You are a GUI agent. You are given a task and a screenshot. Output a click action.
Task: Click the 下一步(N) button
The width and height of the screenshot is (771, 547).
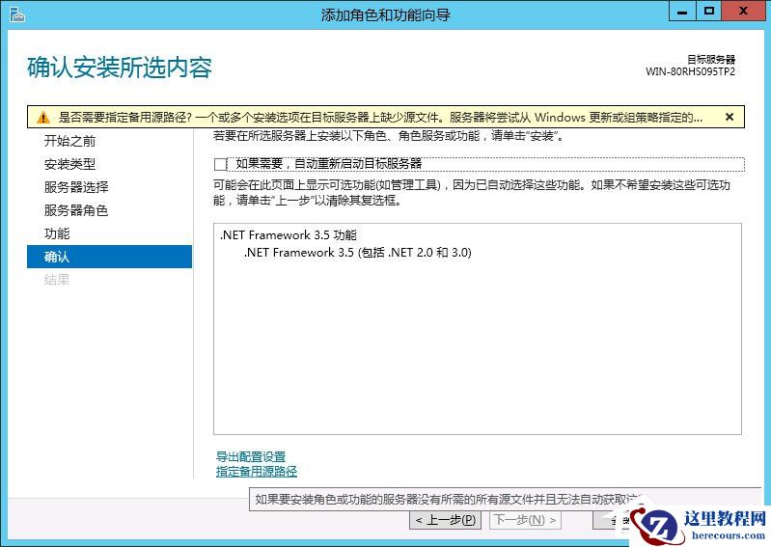pos(525,519)
